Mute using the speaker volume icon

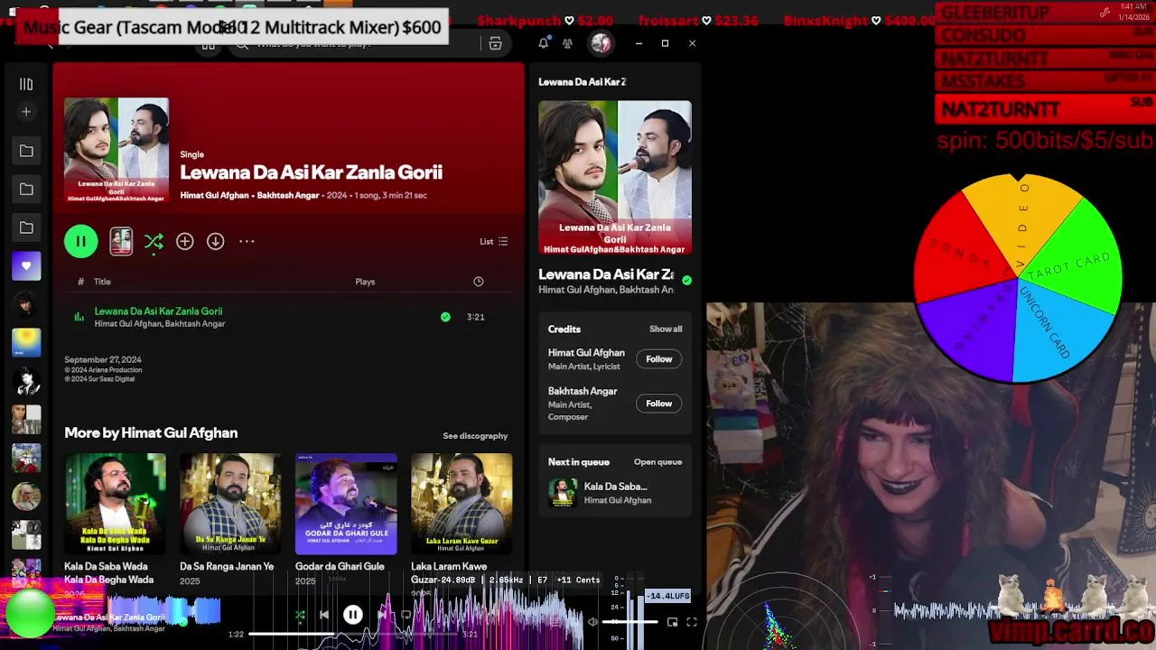[592, 622]
